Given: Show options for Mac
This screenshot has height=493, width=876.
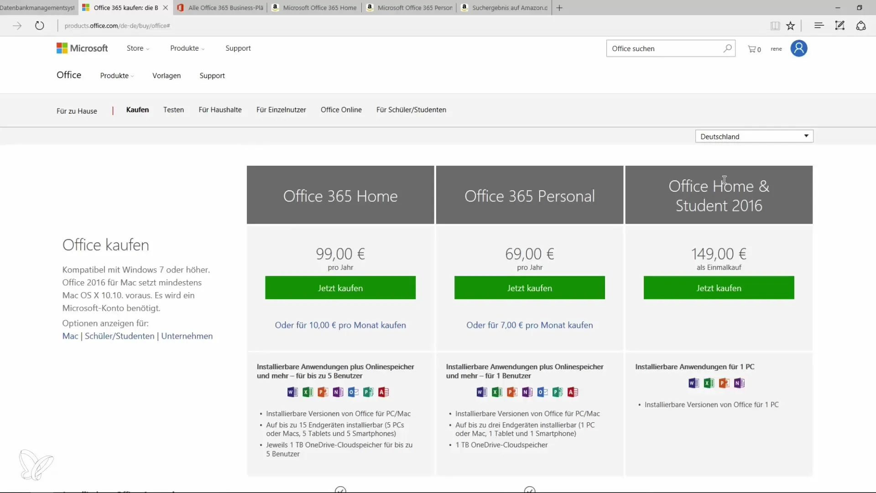Looking at the screenshot, I should 70,336.
